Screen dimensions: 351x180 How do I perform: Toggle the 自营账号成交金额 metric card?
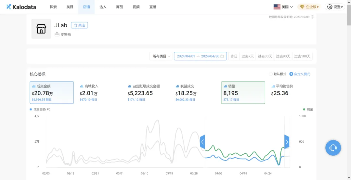point(147,93)
